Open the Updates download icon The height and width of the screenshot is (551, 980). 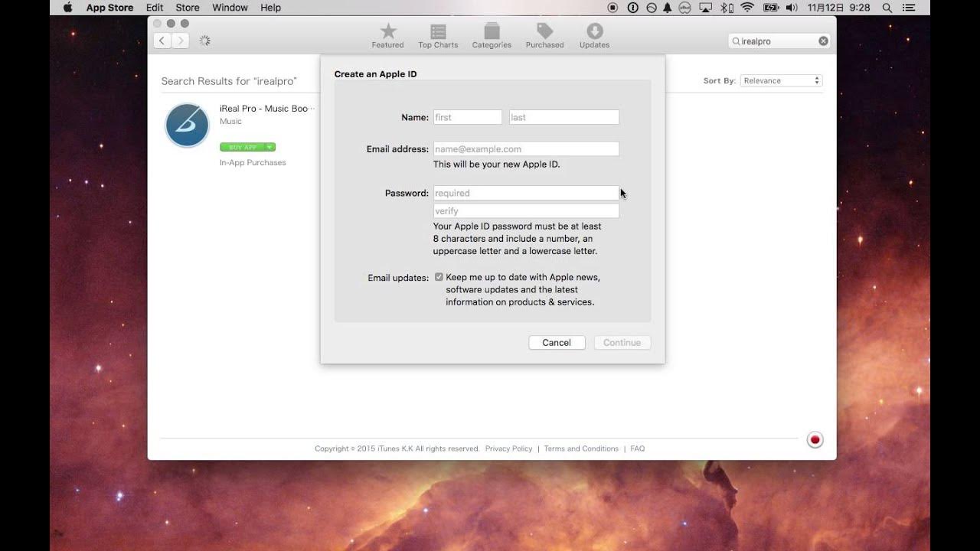coord(594,35)
